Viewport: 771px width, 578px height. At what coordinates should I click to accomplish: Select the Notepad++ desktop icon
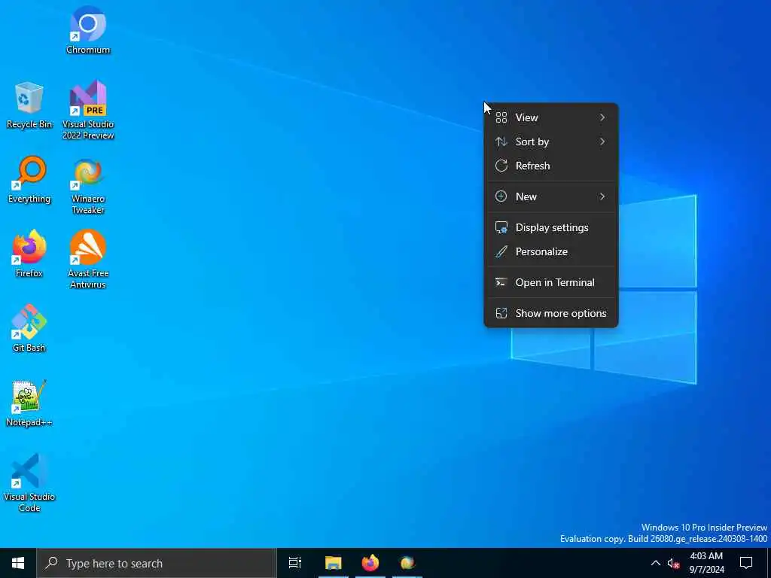pos(29,403)
